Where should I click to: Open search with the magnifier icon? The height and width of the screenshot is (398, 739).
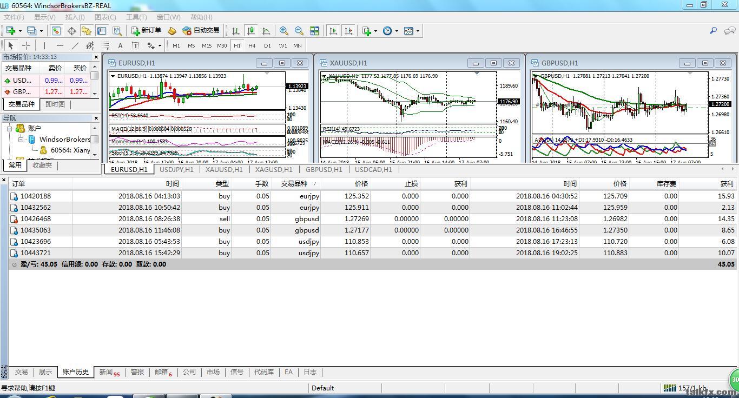coord(713,31)
